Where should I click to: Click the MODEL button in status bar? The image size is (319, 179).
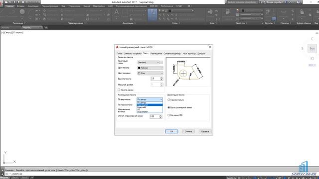(x=231, y=178)
